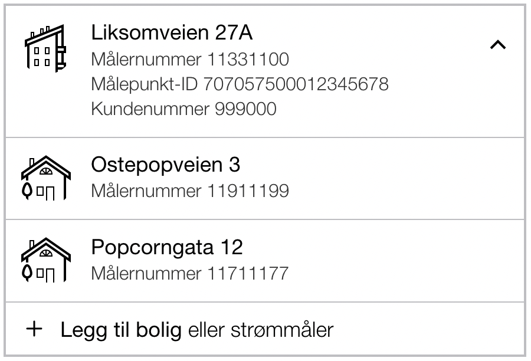This screenshot has width=531, height=361.
Task: Open the Ostepopveien 3 address heading
Action: point(166,165)
